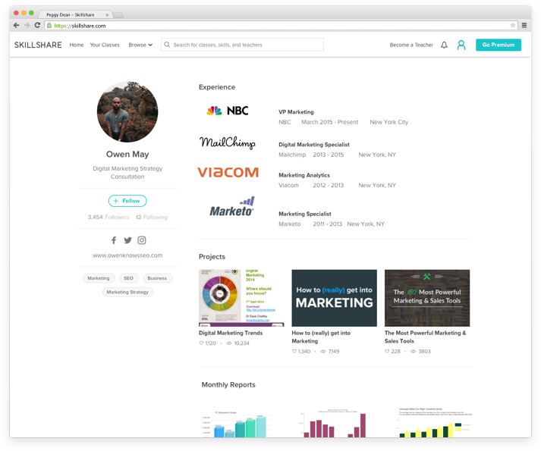
Task: Click the Marketing Specialist job title
Action: pos(305,214)
